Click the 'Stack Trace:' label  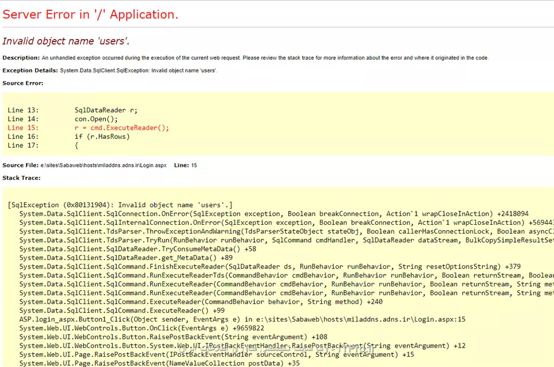click(22, 178)
